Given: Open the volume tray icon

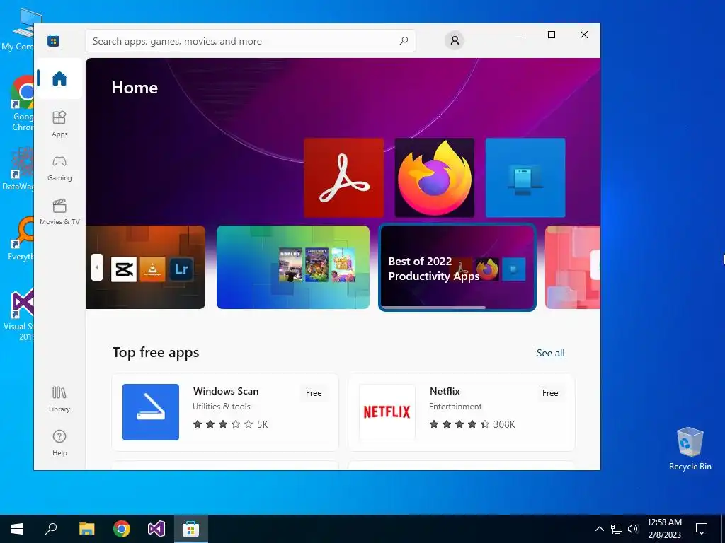Looking at the screenshot, I should point(633,529).
